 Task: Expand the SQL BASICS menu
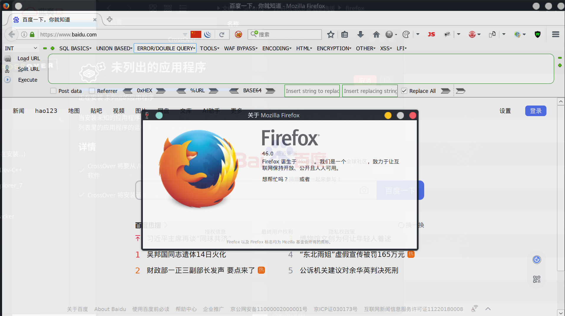[75, 48]
